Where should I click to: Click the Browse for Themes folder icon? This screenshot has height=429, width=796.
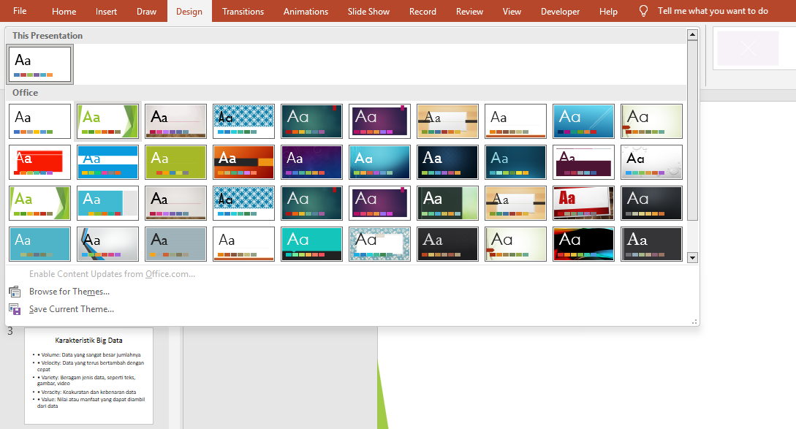[x=15, y=292]
